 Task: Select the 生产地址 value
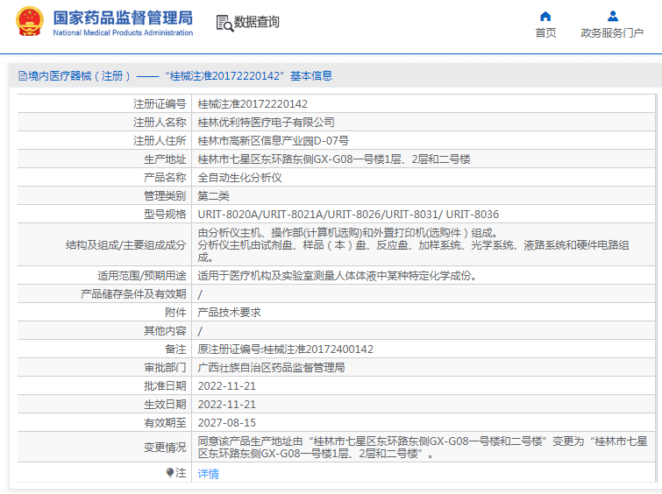(334, 159)
